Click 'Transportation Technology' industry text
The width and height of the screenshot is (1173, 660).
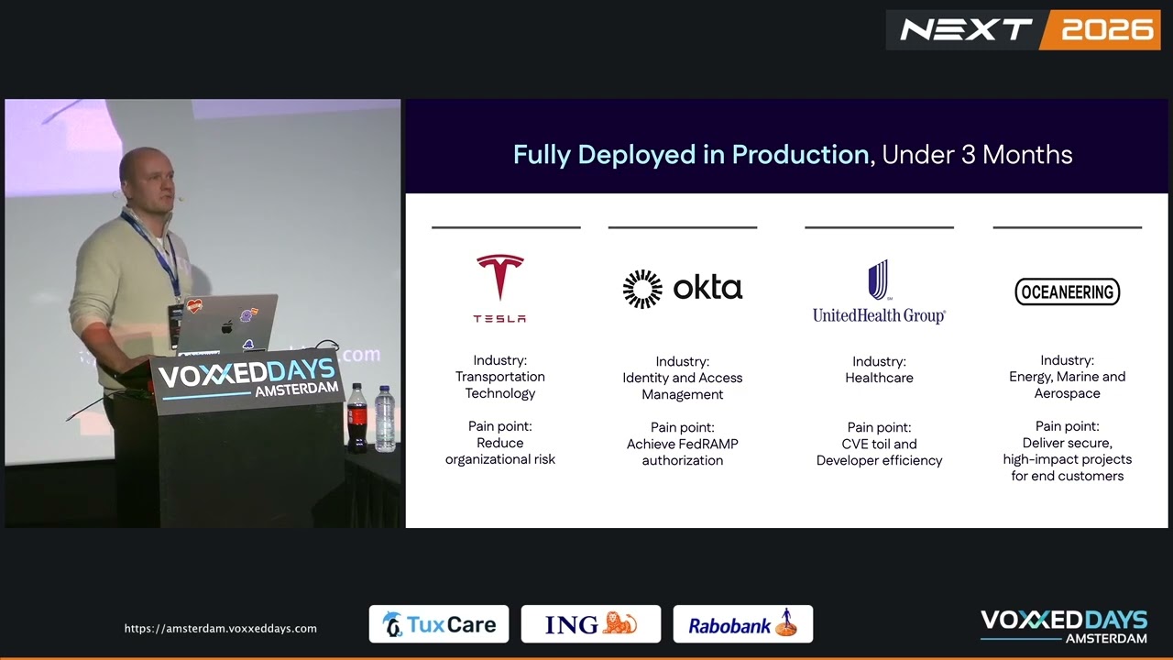[x=500, y=385]
